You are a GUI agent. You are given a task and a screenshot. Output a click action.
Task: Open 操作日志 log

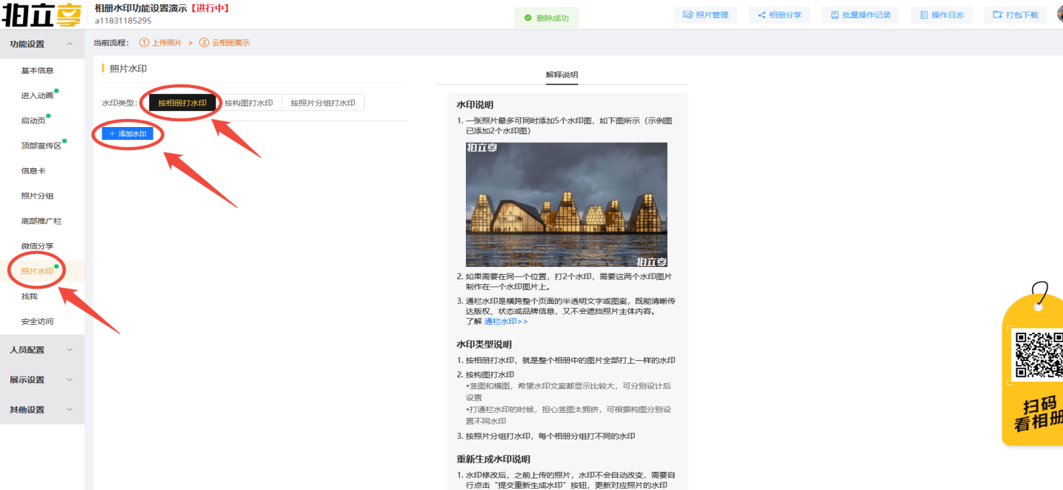(x=941, y=15)
